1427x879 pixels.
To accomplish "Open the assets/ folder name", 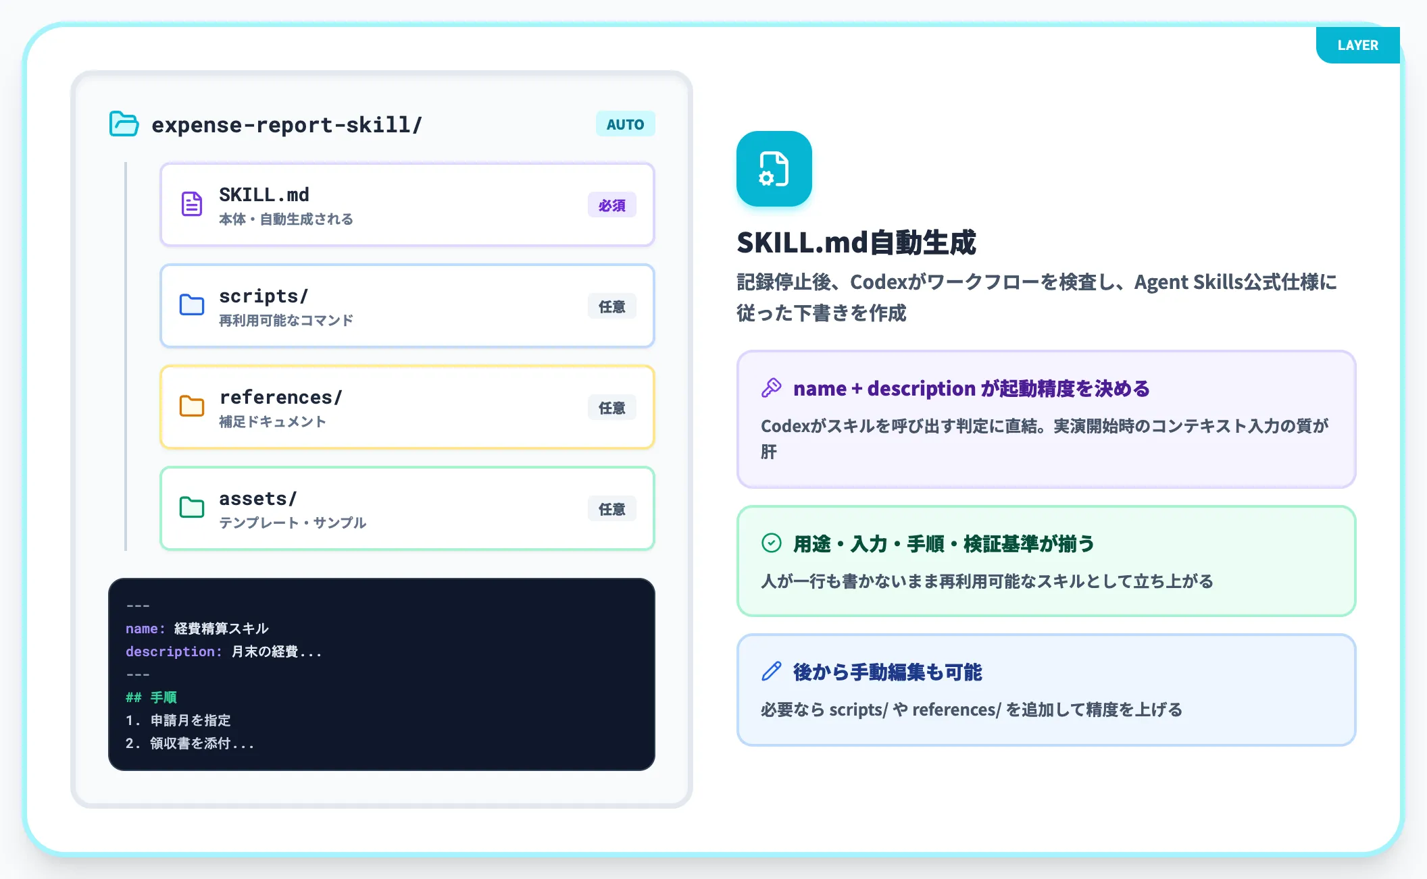I will 258,499.
